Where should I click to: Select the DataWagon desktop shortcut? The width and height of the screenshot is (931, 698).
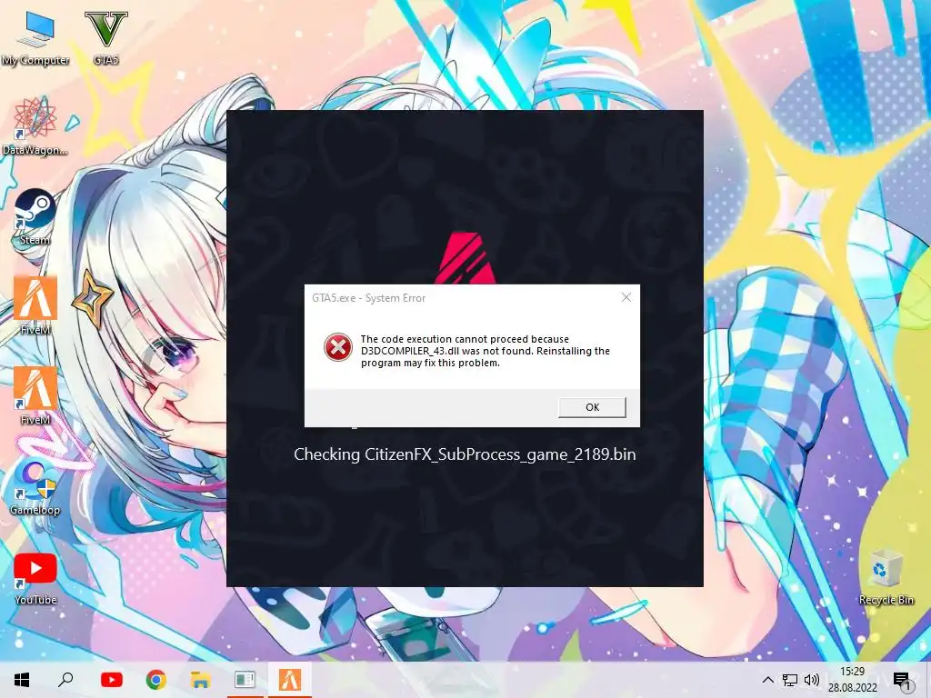tap(35, 127)
